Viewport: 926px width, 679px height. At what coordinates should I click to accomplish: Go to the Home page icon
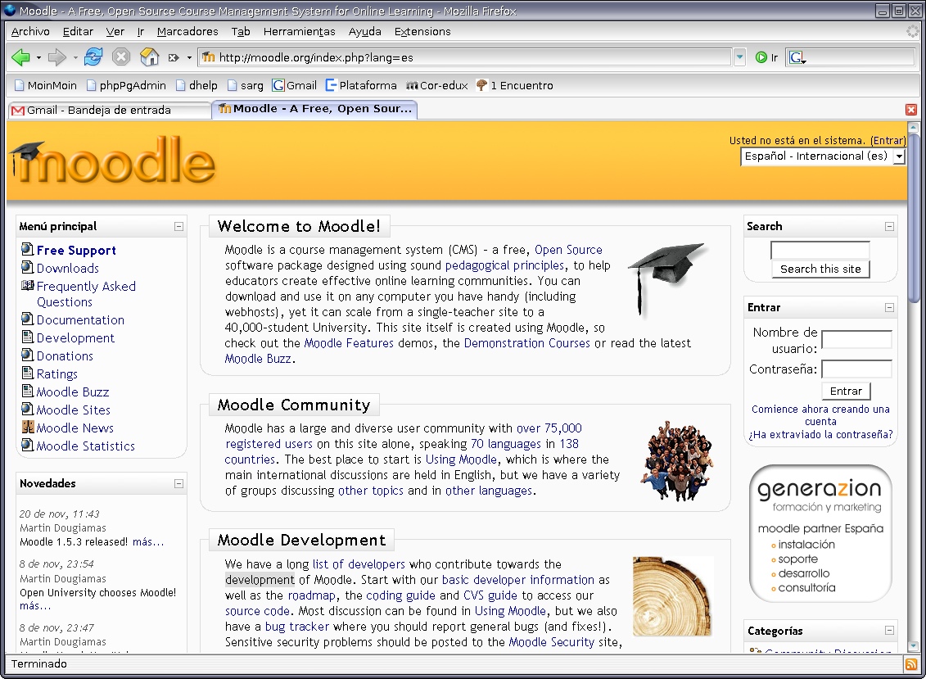coord(149,57)
